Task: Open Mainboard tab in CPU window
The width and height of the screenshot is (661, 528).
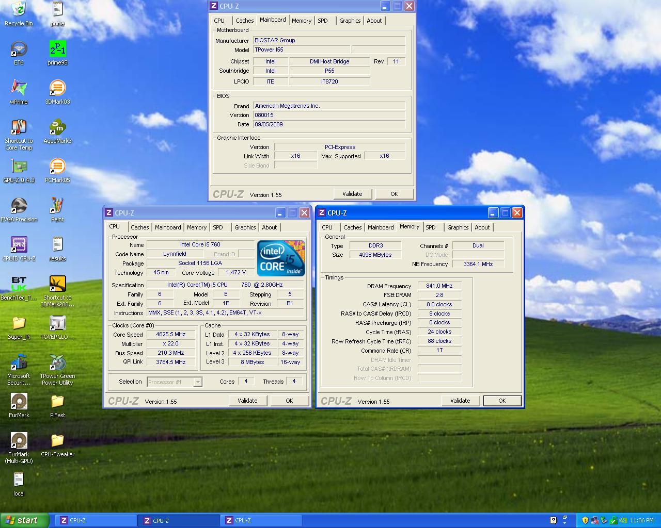Action: (168, 227)
